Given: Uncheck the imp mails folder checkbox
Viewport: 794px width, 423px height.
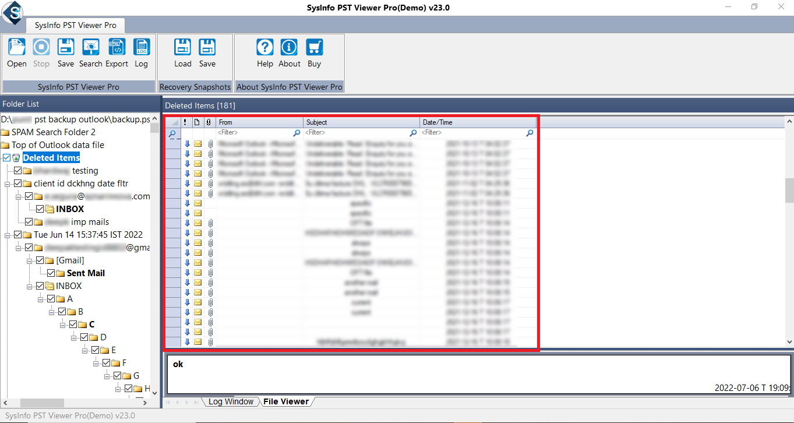Looking at the screenshot, I should [29, 222].
